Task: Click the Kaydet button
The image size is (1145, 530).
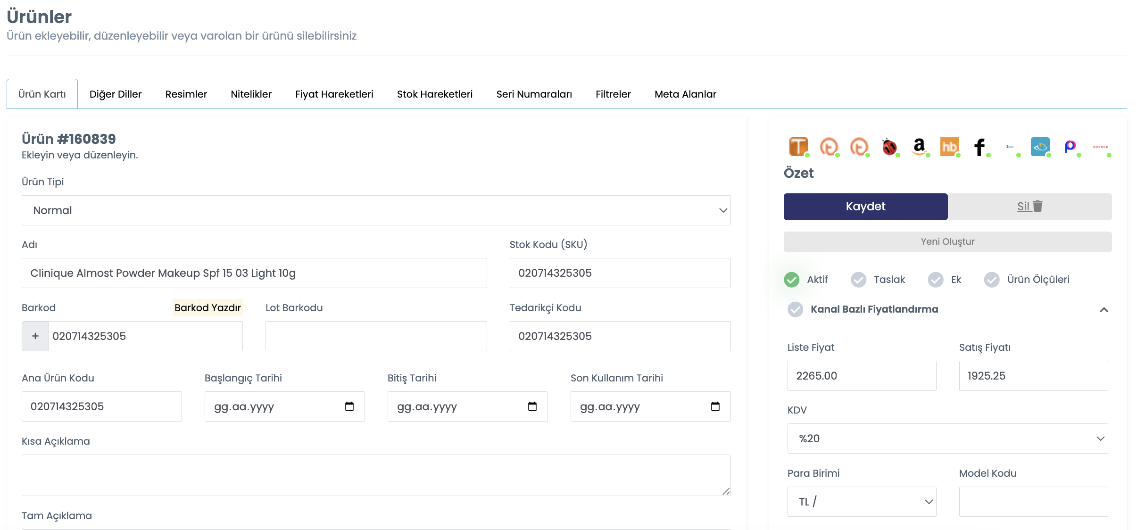Action: (x=866, y=207)
